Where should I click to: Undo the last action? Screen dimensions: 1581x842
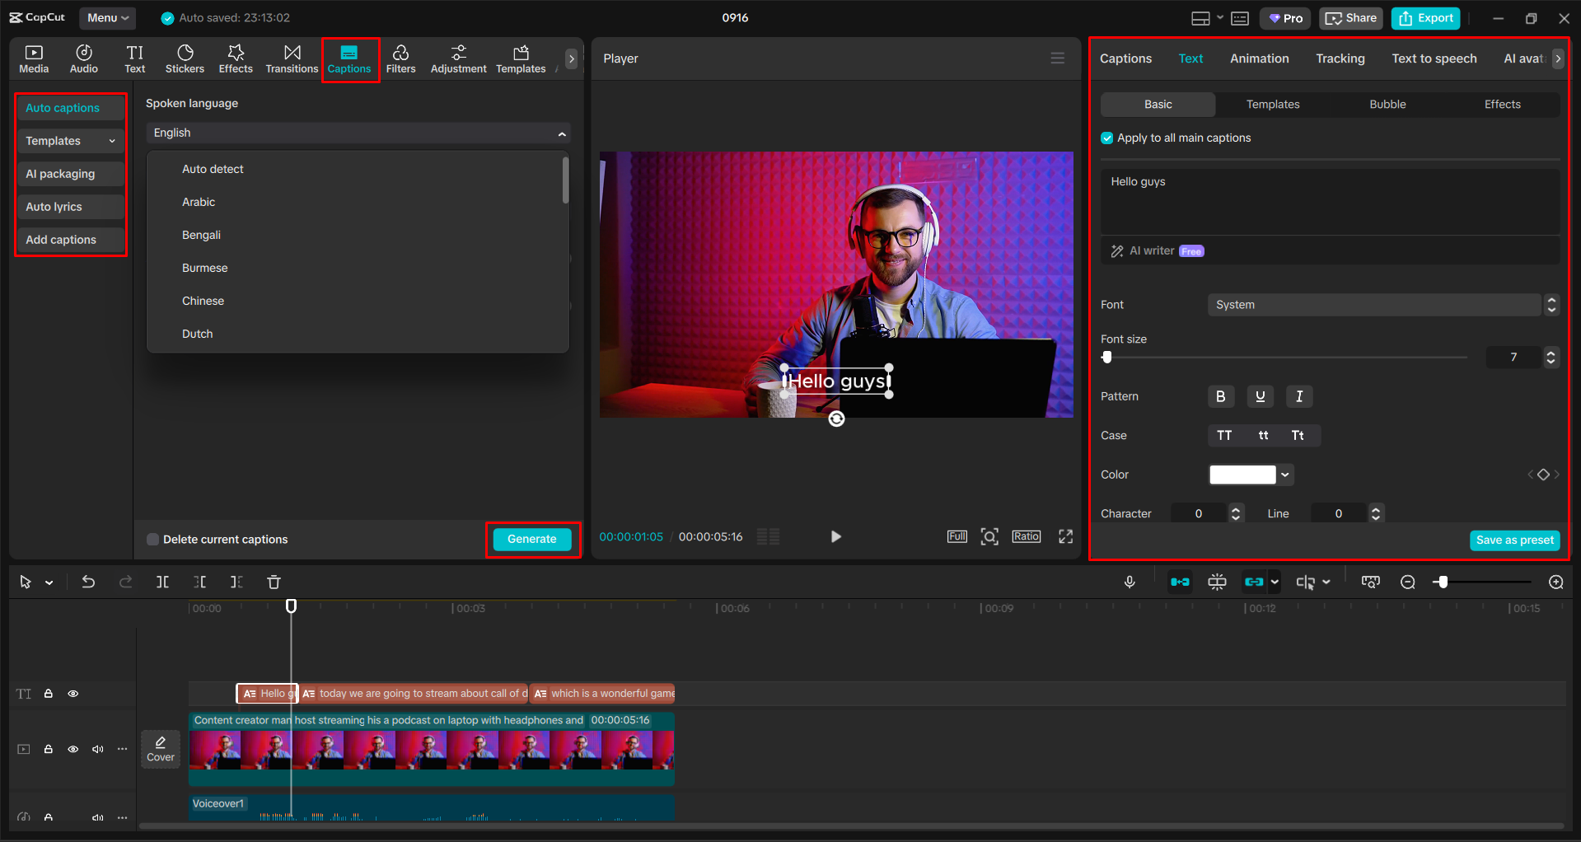pos(88,582)
